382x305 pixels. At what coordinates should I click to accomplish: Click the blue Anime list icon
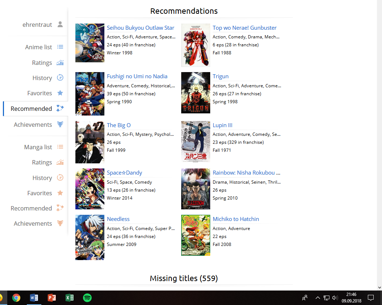pyautogui.click(x=60, y=47)
